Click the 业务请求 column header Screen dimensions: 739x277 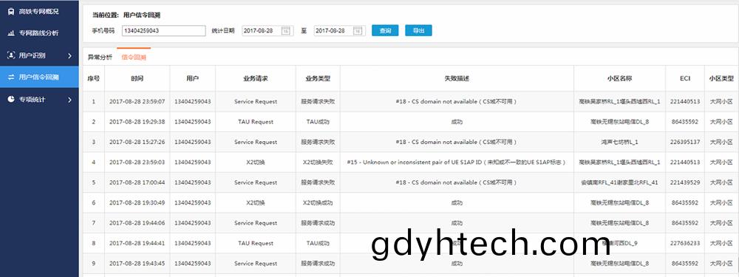point(256,79)
